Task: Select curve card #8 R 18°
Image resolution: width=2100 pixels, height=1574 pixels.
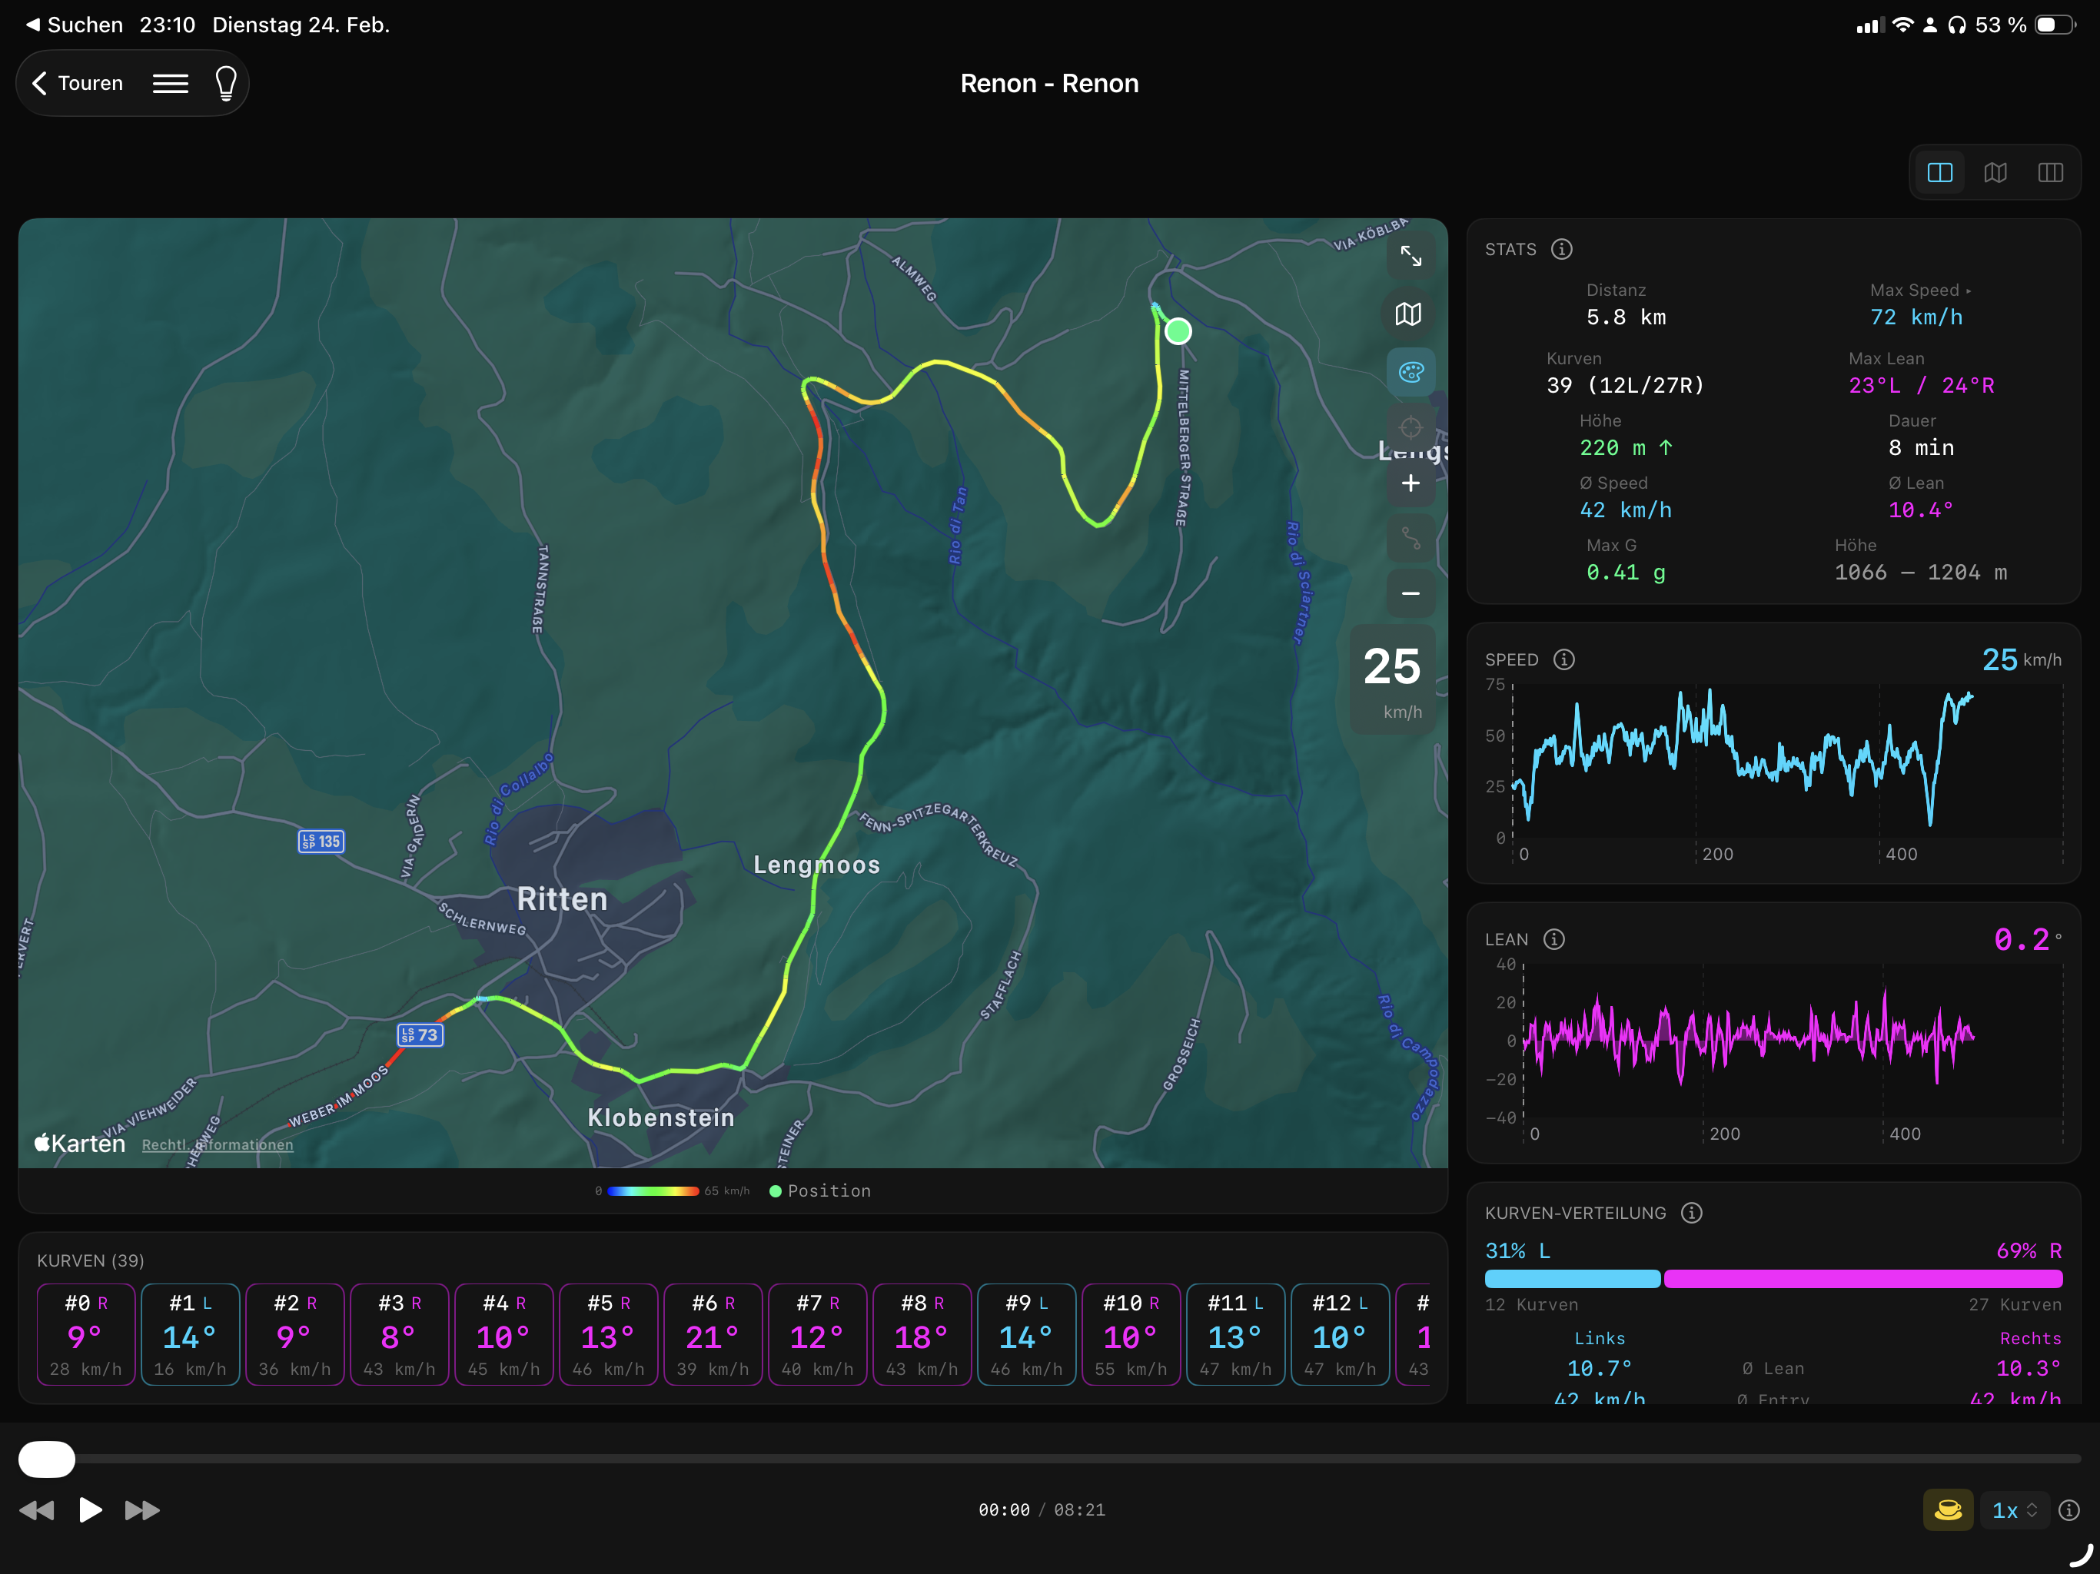Action: pos(922,1335)
